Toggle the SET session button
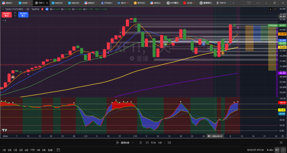This screenshot has width=287, height=153. 277,150
